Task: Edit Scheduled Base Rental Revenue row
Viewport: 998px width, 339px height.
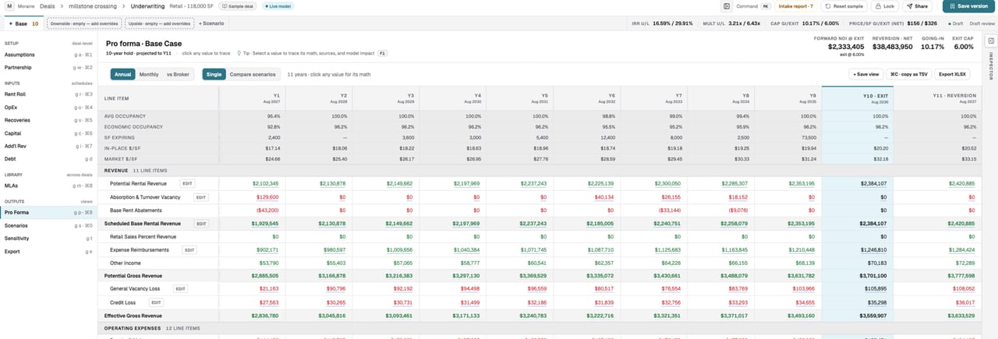Action: 201,223
